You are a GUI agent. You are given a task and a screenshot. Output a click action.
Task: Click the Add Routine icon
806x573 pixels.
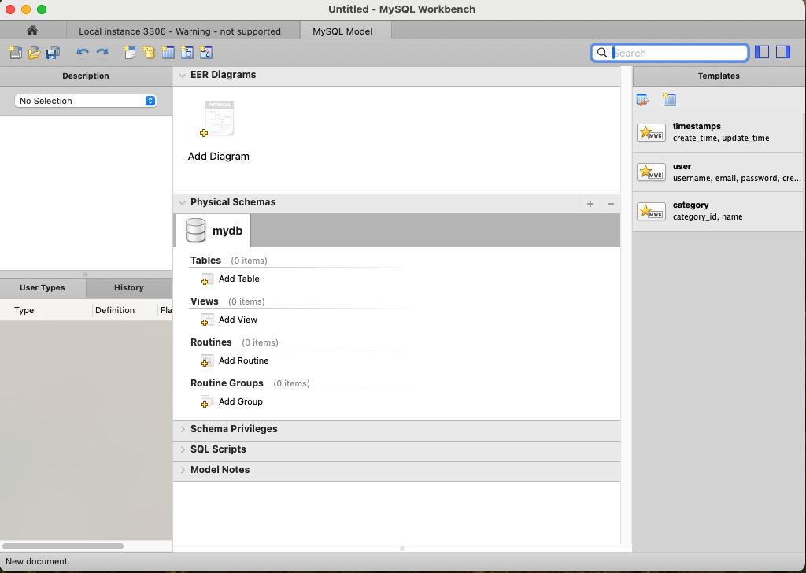(x=207, y=360)
